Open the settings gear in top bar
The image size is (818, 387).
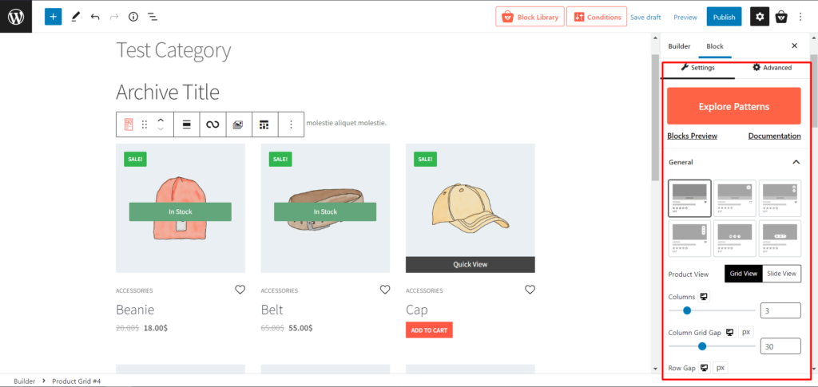760,17
